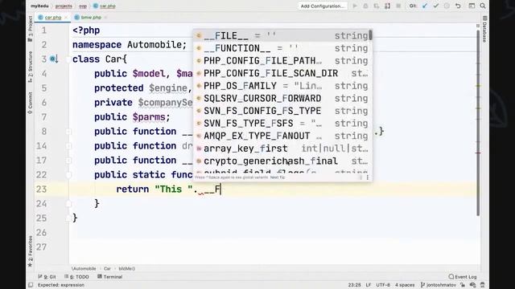Click the editor vertical scrollbar

478,123
